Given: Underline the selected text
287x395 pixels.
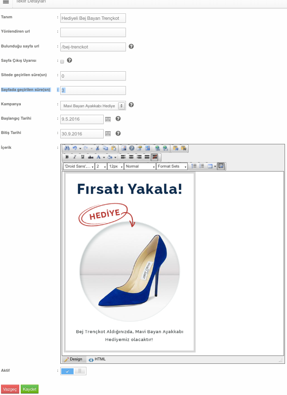Looking at the screenshot, I should [x=82, y=157].
